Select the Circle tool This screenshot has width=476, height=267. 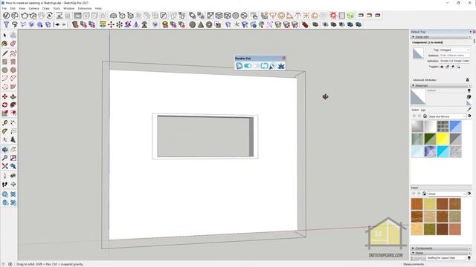pos(5,70)
